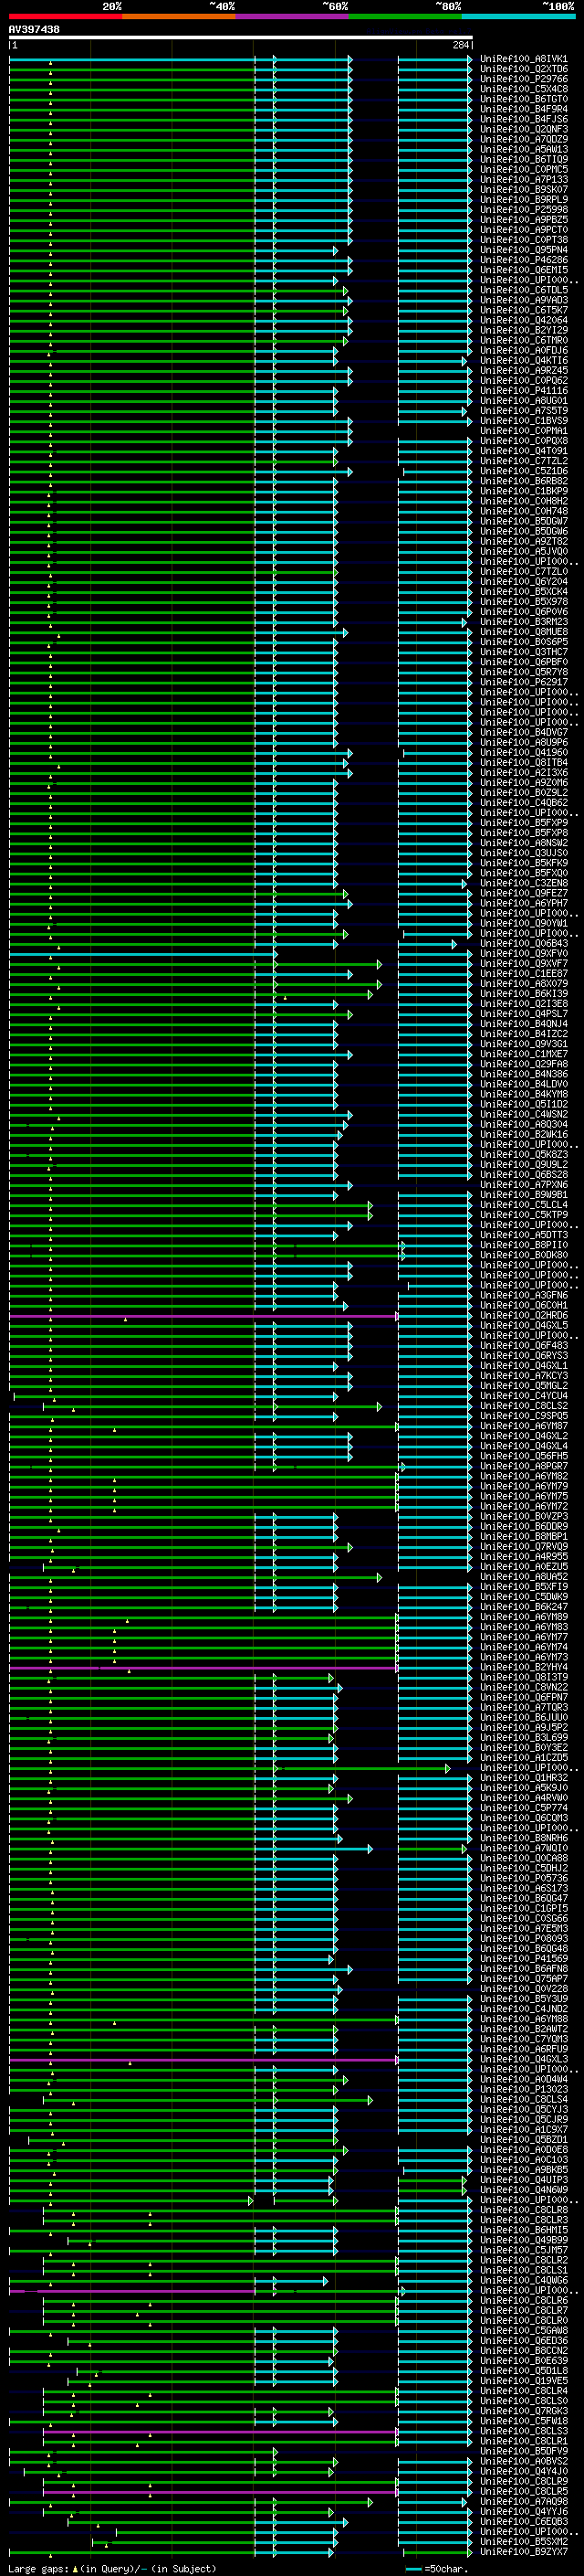The width and height of the screenshot is (584, 2576).
Task: Select hit label UniRef100_A7AQ98
Action: (524, 2501)
